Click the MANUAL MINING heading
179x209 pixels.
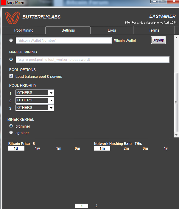click(x=23, y=52)
